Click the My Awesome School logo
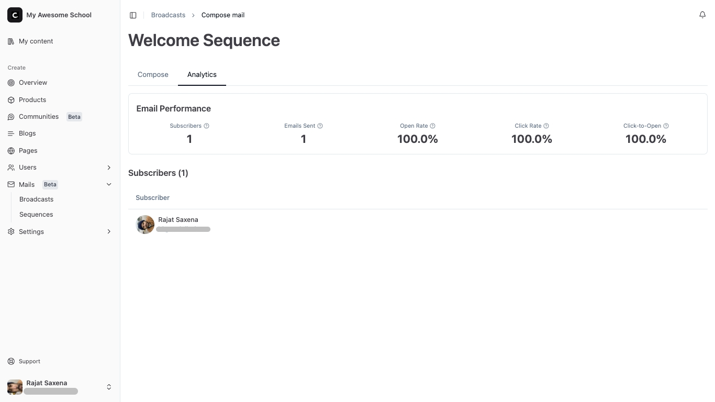The width and height of the screenshot is (715, 402). tap(15, 15)
